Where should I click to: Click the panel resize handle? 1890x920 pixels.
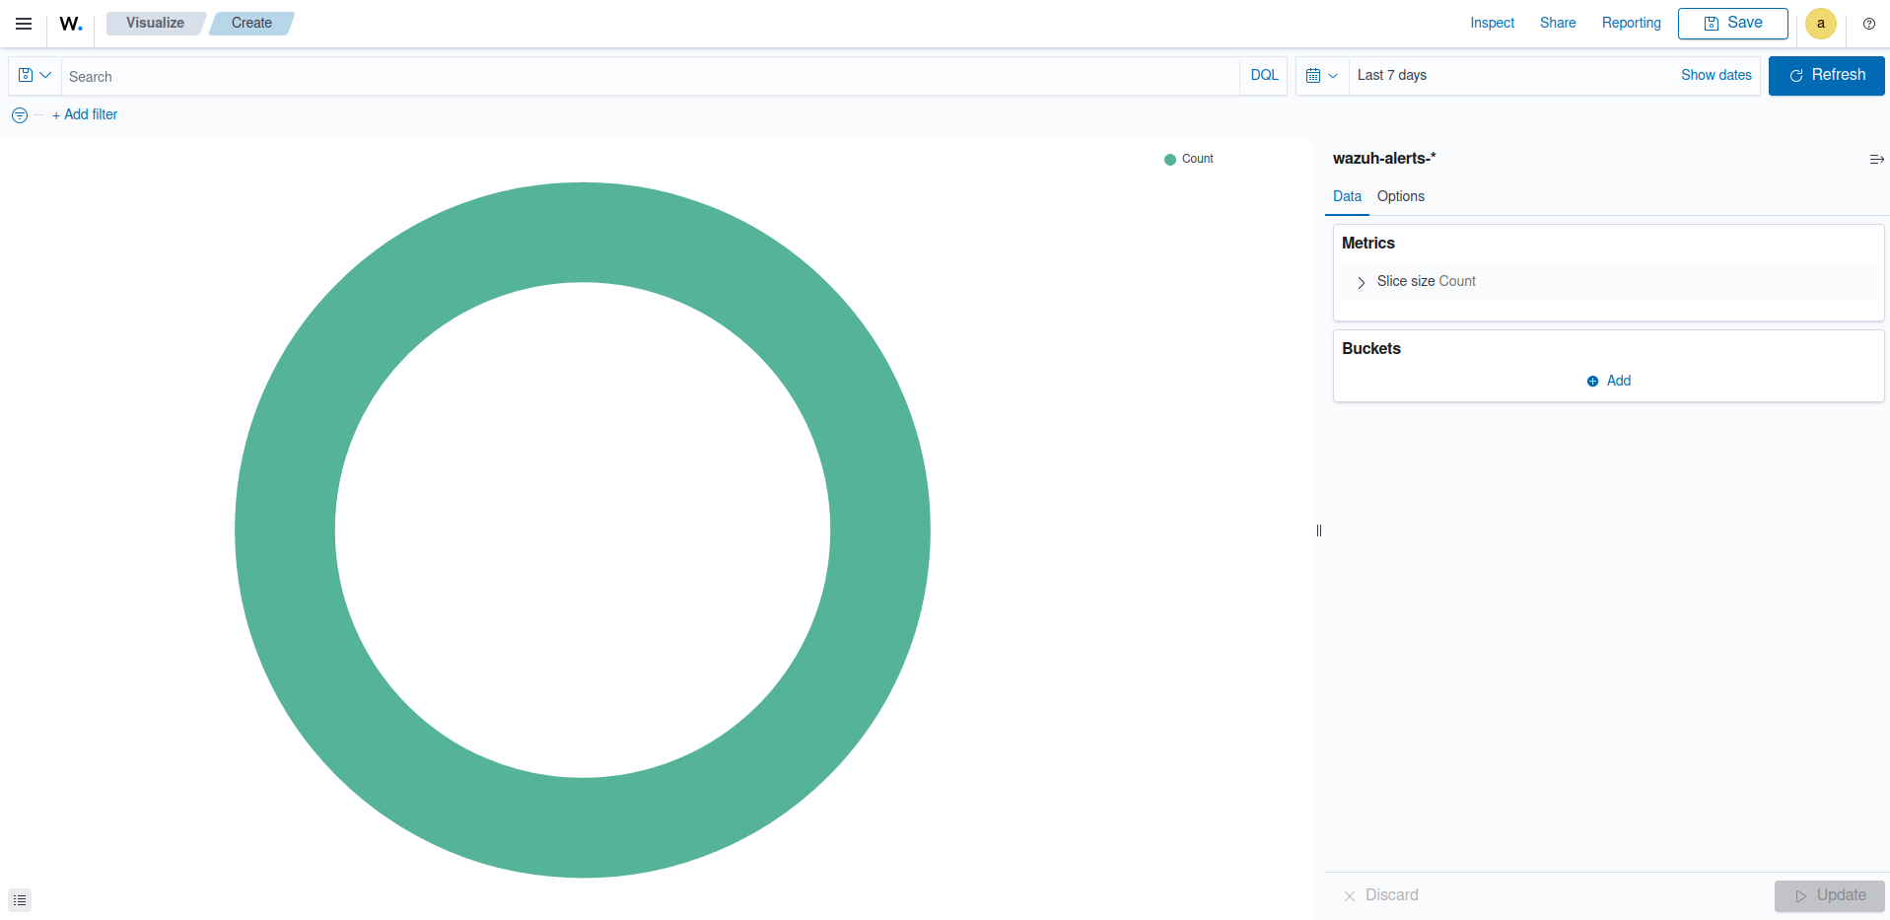coord(1319,531)
